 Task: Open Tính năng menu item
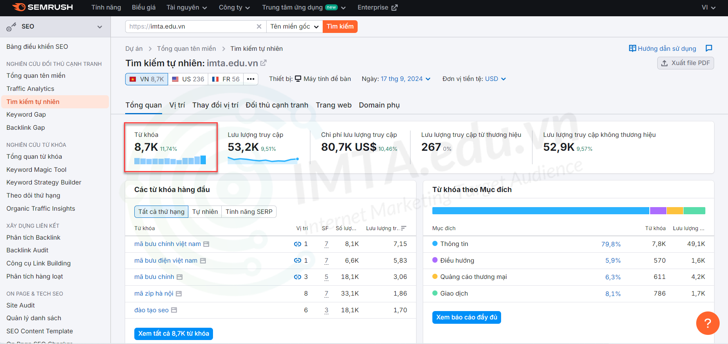106,8
